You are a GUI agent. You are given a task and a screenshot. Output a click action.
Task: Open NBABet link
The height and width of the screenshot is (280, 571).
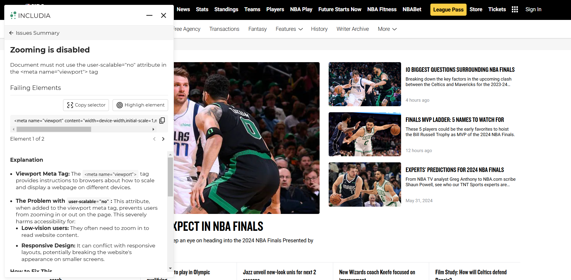point(412,9)
